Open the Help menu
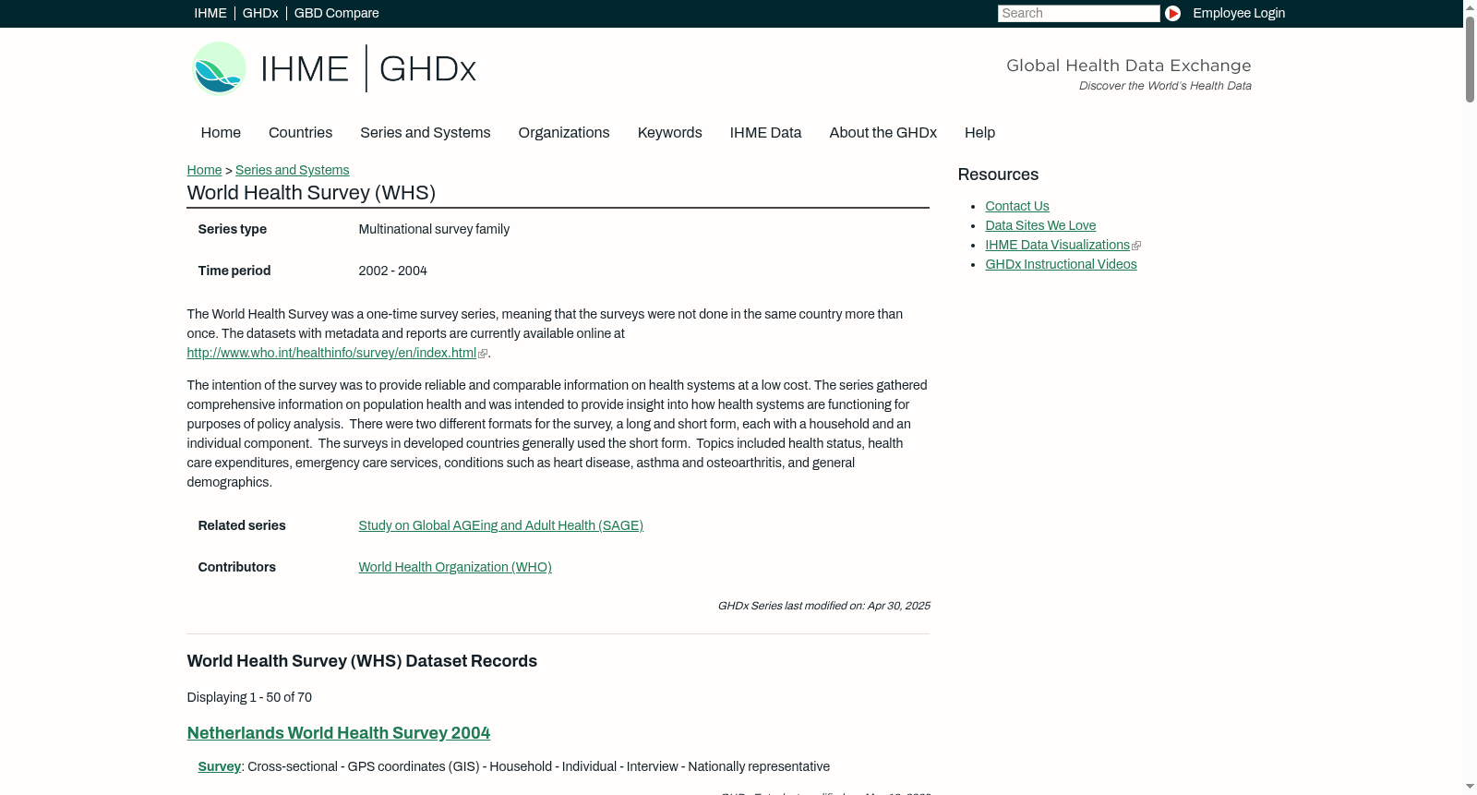The width and height of the screenshot is (1477, 795). coord(979,133)
